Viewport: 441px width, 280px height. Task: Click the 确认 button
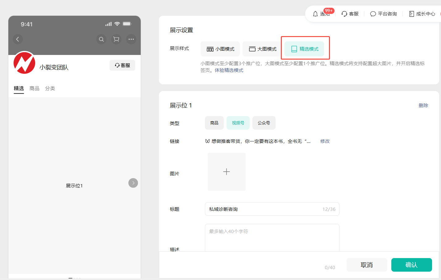(x=411, y=265)
